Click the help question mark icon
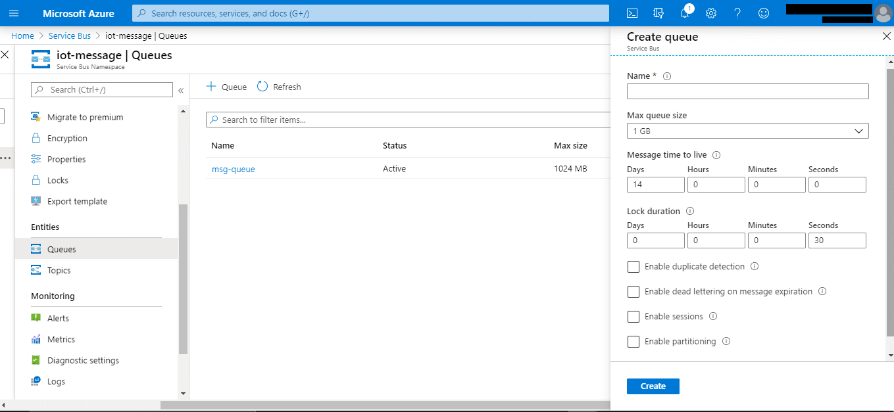Image resolution: width=894 pixels, height=412 pixels. [x=737, y=13]
